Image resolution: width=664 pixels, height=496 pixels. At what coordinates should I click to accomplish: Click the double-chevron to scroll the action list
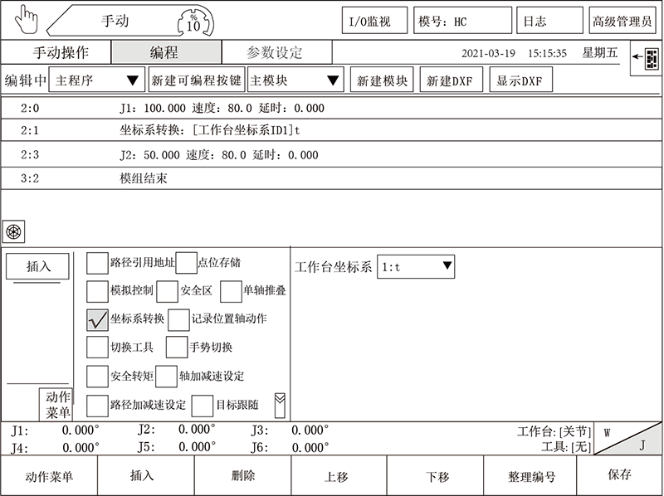[281, 399]
